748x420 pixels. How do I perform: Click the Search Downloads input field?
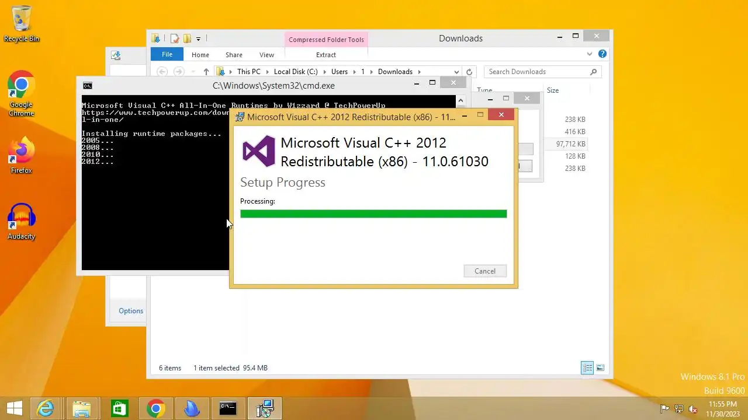click(x=542, y=72)
